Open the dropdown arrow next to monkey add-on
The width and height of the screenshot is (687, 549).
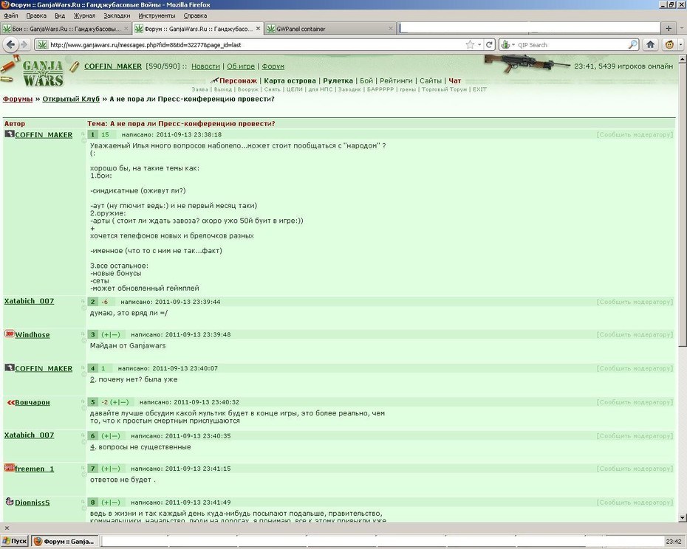tap(680, 44)
